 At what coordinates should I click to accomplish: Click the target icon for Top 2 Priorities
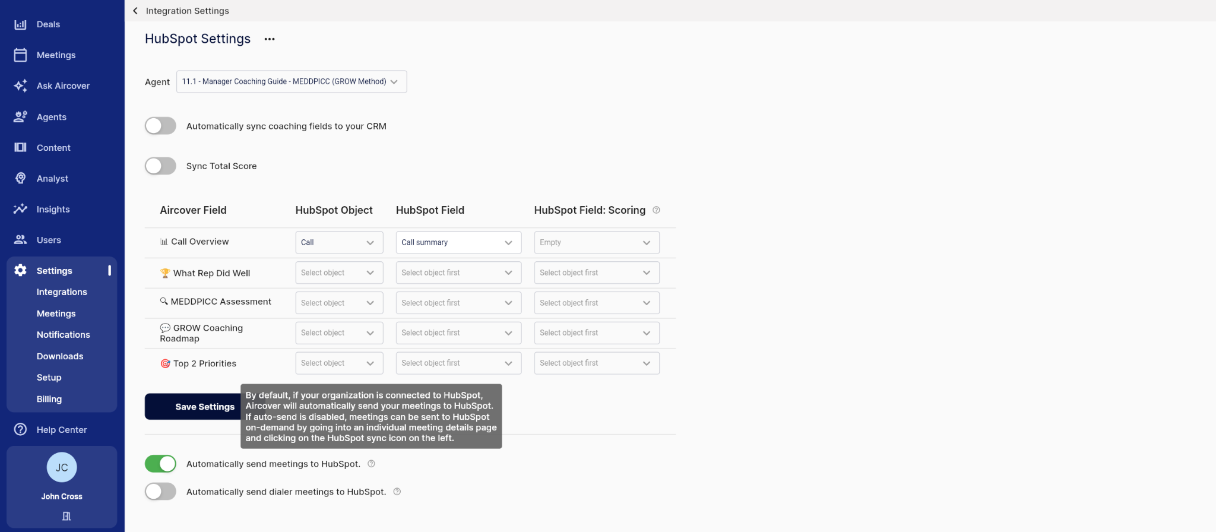click(165, 363)
